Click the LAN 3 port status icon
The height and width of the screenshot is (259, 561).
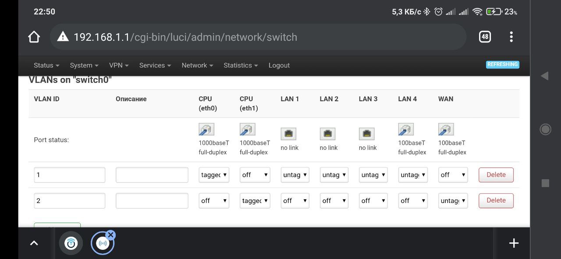366,134
